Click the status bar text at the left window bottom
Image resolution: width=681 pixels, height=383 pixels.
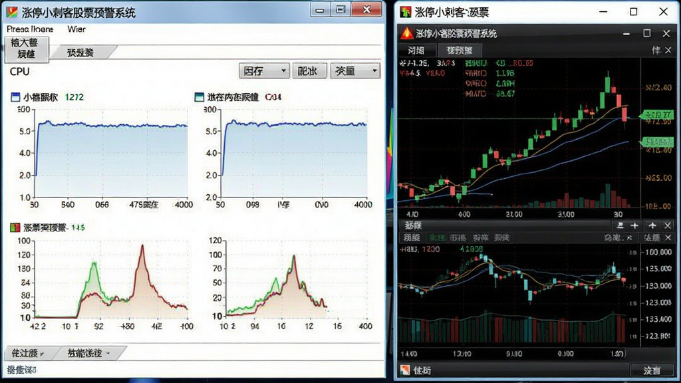coord(22,370)
